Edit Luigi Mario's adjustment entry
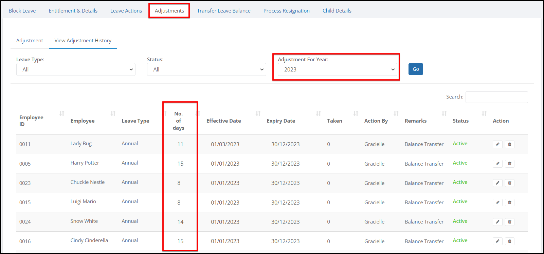 coord(497,203)
